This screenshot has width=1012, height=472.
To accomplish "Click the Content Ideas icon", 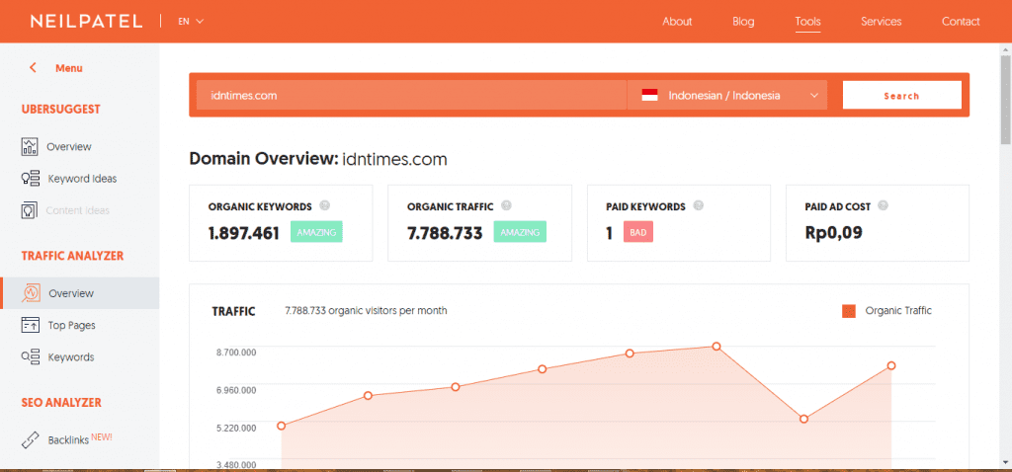I will [x=29, y=210].
